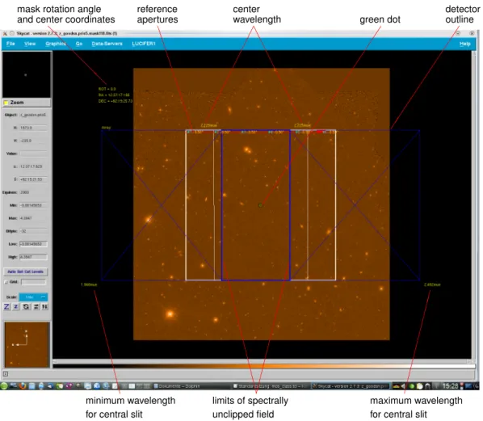
Task: Open the Graphics menu
Action: (x=56, y=44)
